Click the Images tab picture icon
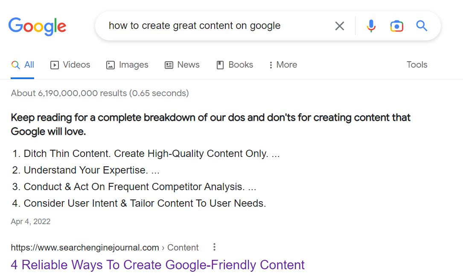The width and height of the screenshot is (463, 279). [x=111, y=65]
